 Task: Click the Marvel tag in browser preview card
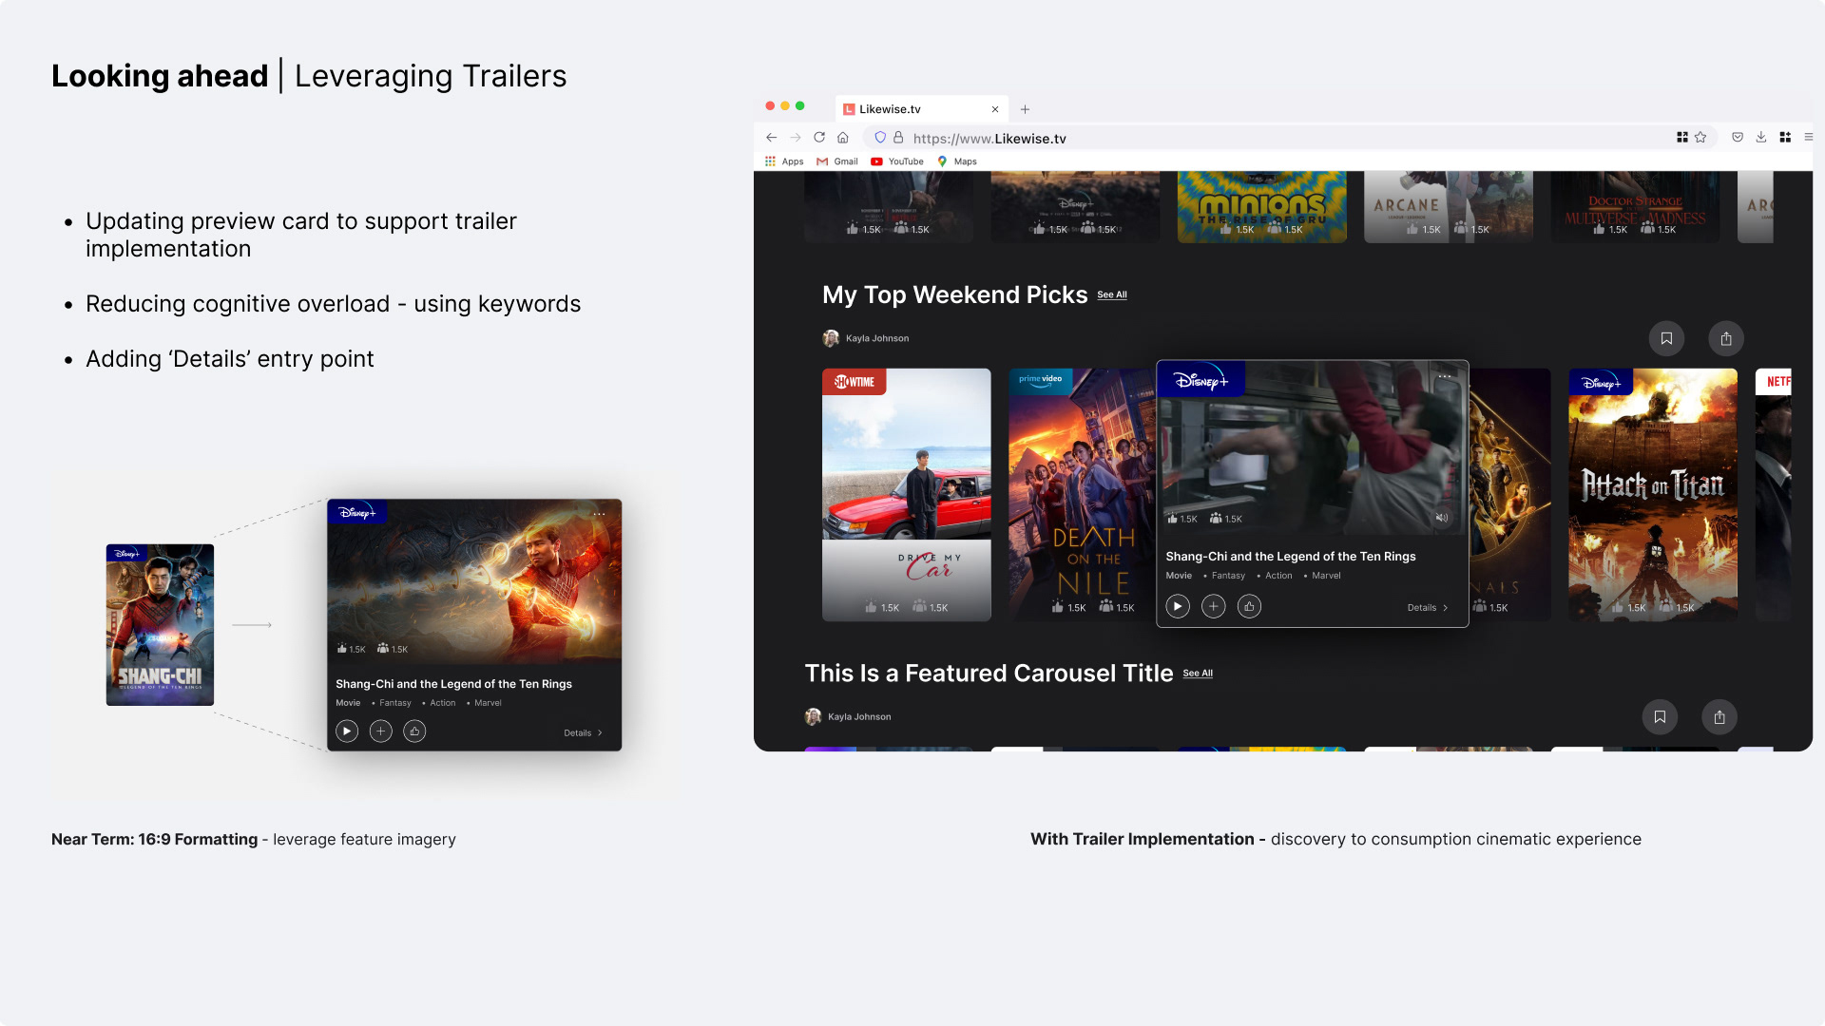(1326, 576)
